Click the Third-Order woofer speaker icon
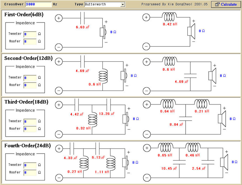This screenshot has width=242, height=185. click(x=222, y=119)
